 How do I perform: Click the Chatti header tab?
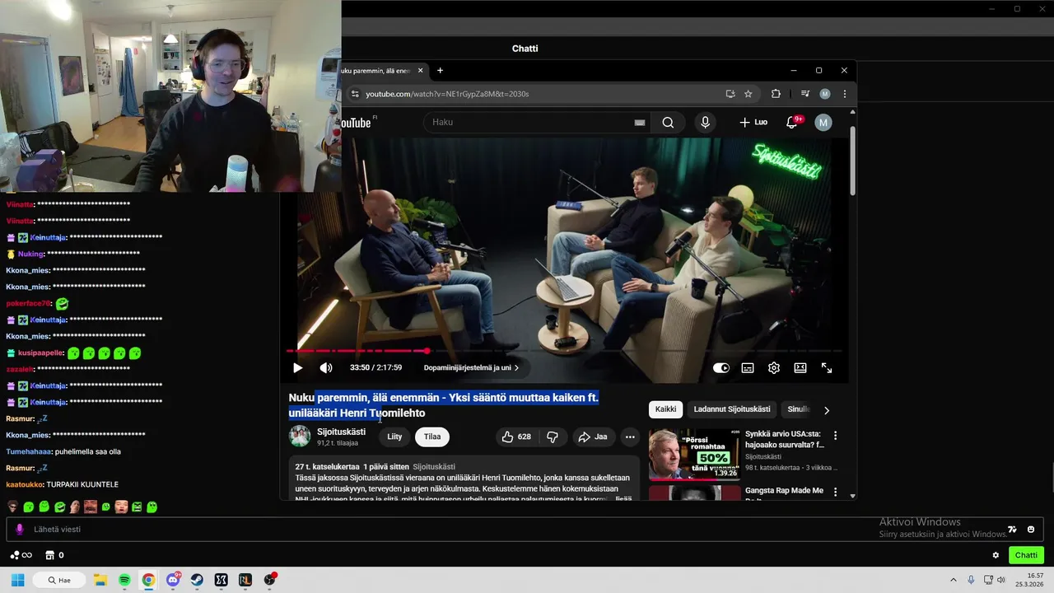525,49
